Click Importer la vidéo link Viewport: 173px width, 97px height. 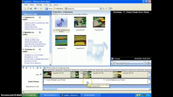30,25
